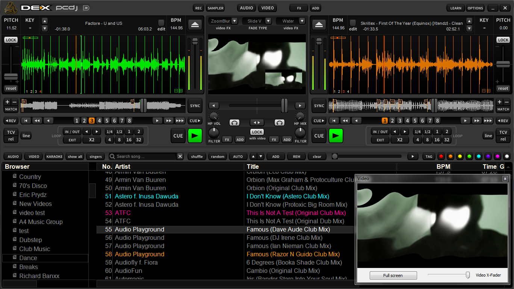The height and width of the screenshot is (289, 514).
Task: Toggle the left deck pitch LOCK
Action: pyautogui.click(x=11, y=40)
